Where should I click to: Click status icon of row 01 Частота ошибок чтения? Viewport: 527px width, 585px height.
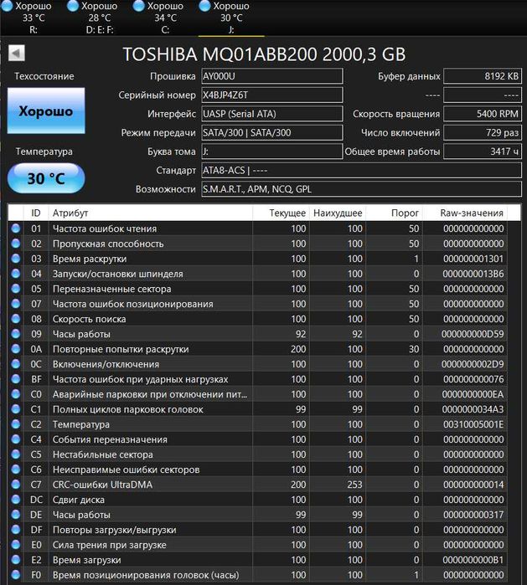click(16, 228)
